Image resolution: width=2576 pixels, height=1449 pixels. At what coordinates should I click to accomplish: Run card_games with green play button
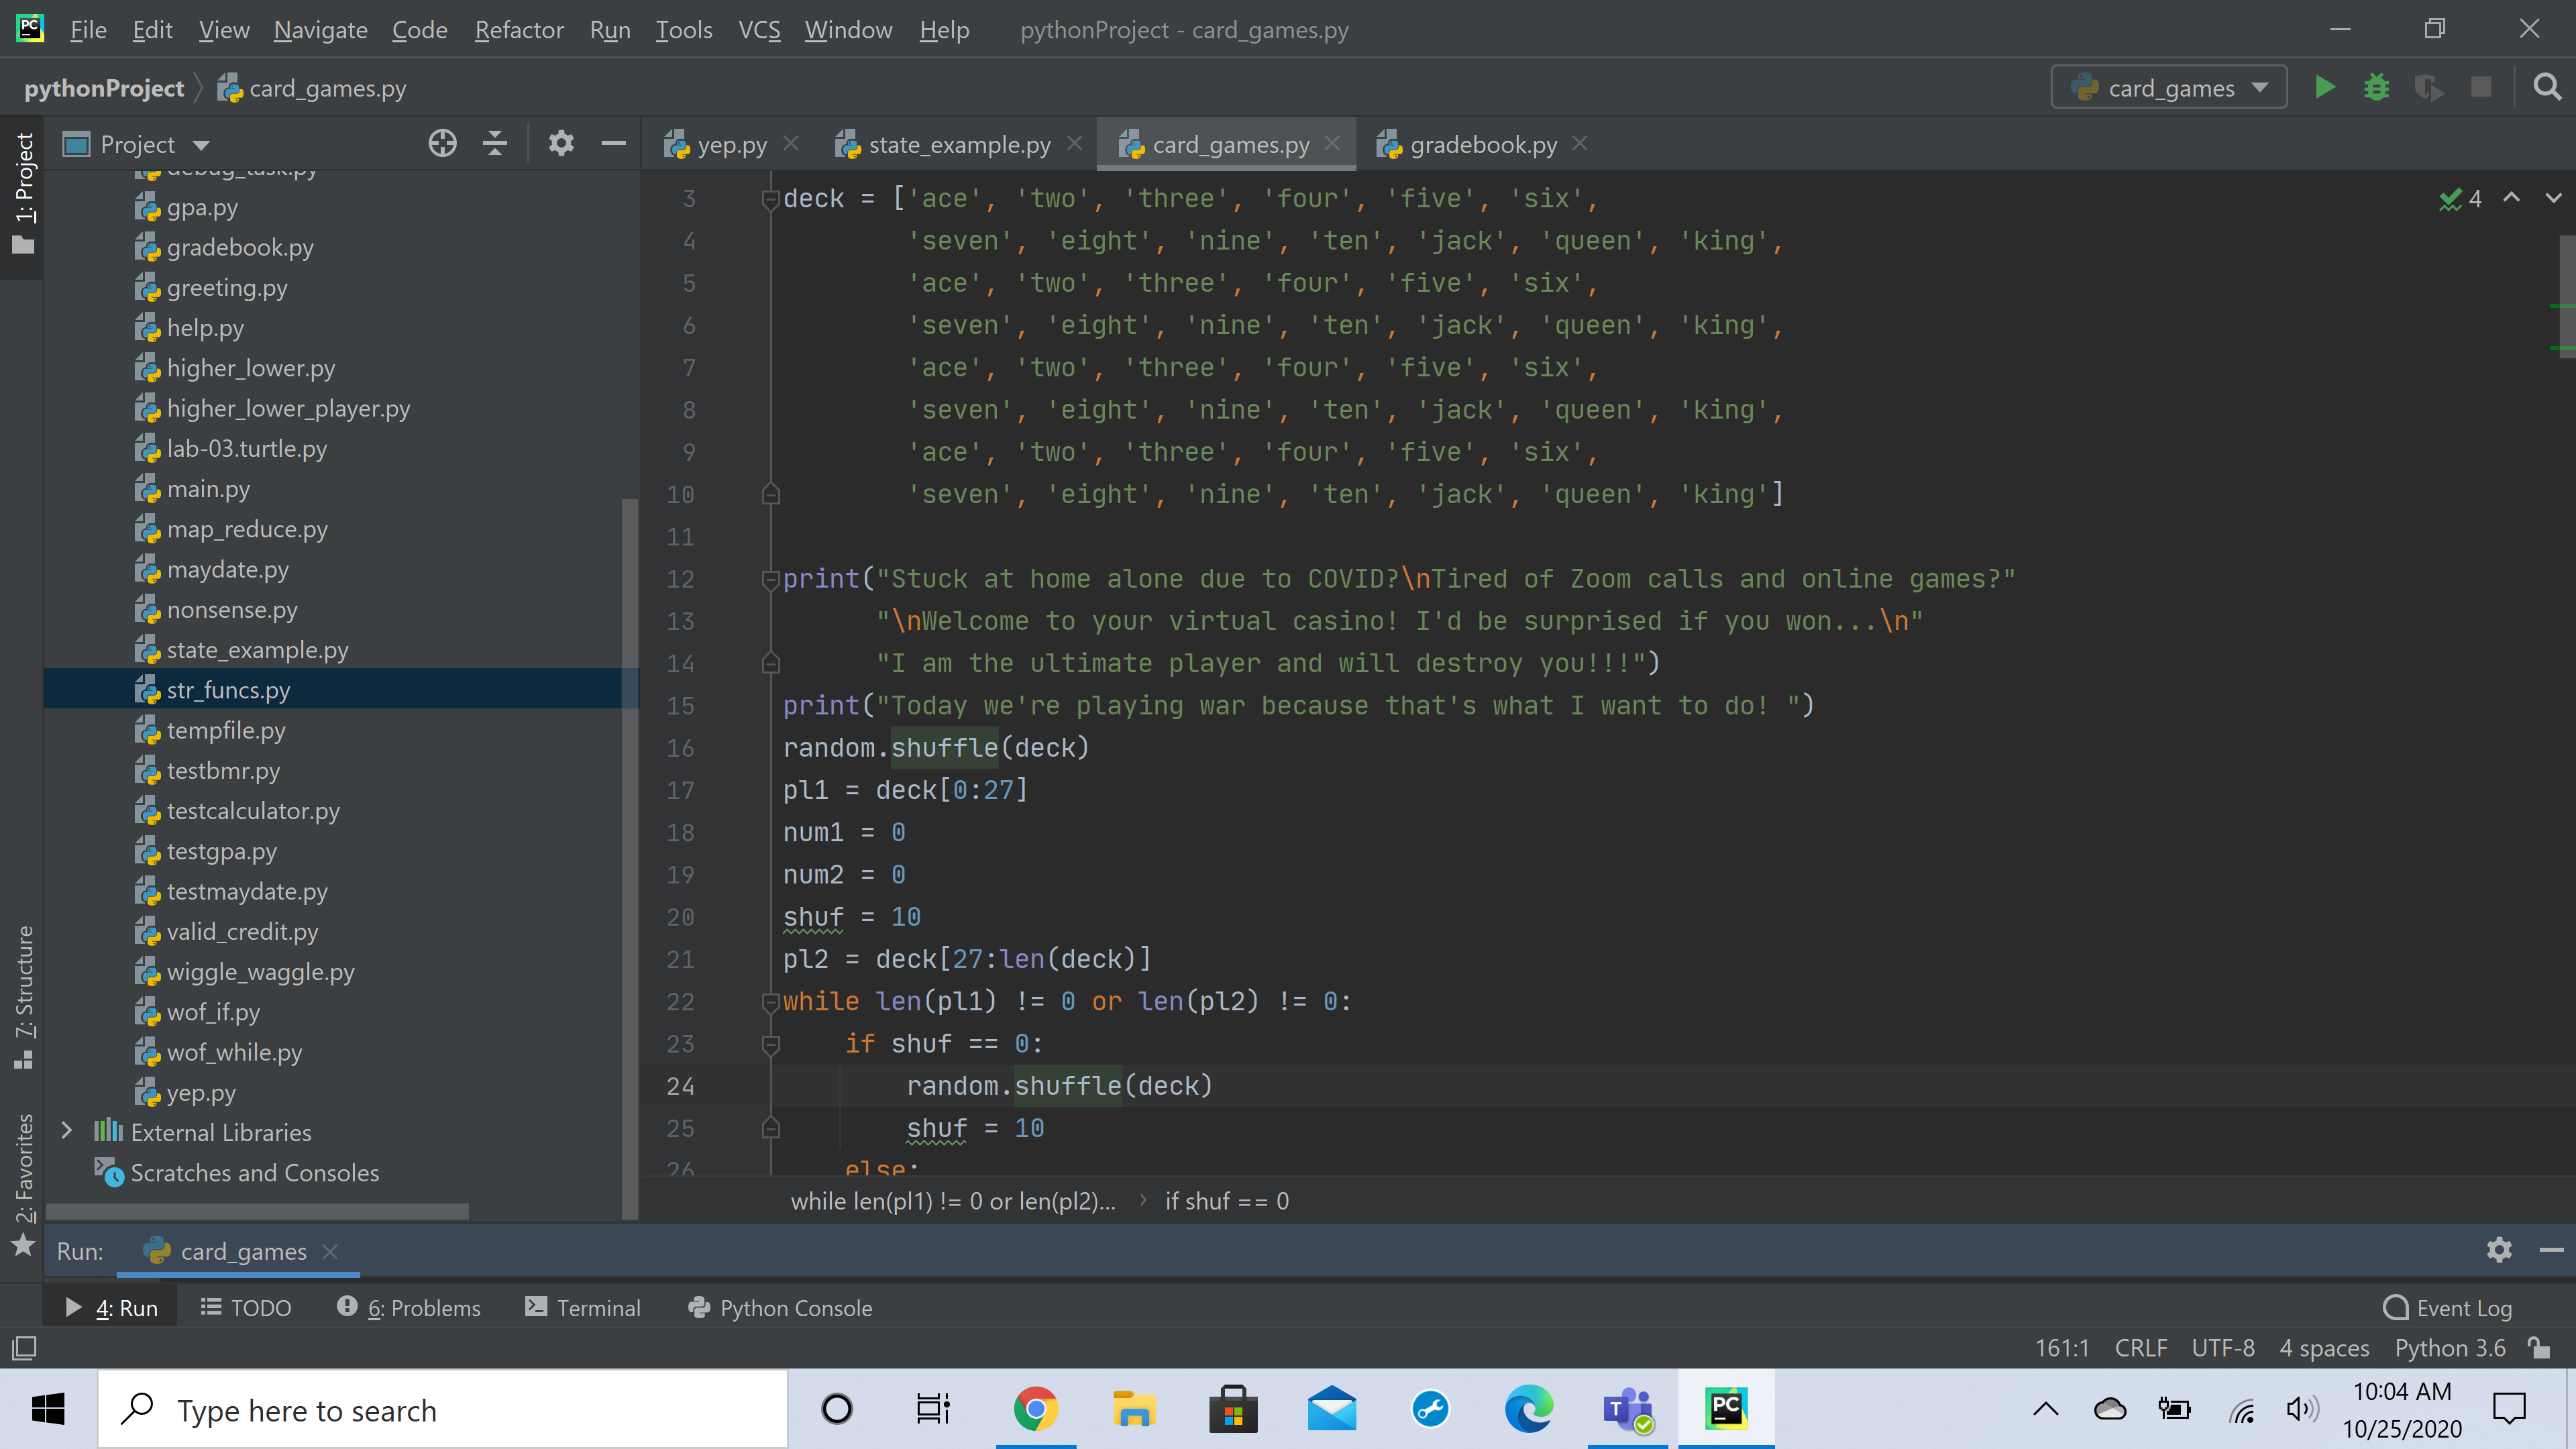[x=2324, y=88]
